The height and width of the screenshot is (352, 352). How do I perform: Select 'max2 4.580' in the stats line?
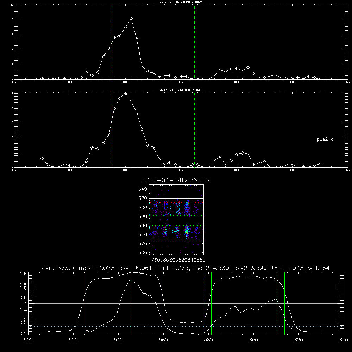pos(211,268)
